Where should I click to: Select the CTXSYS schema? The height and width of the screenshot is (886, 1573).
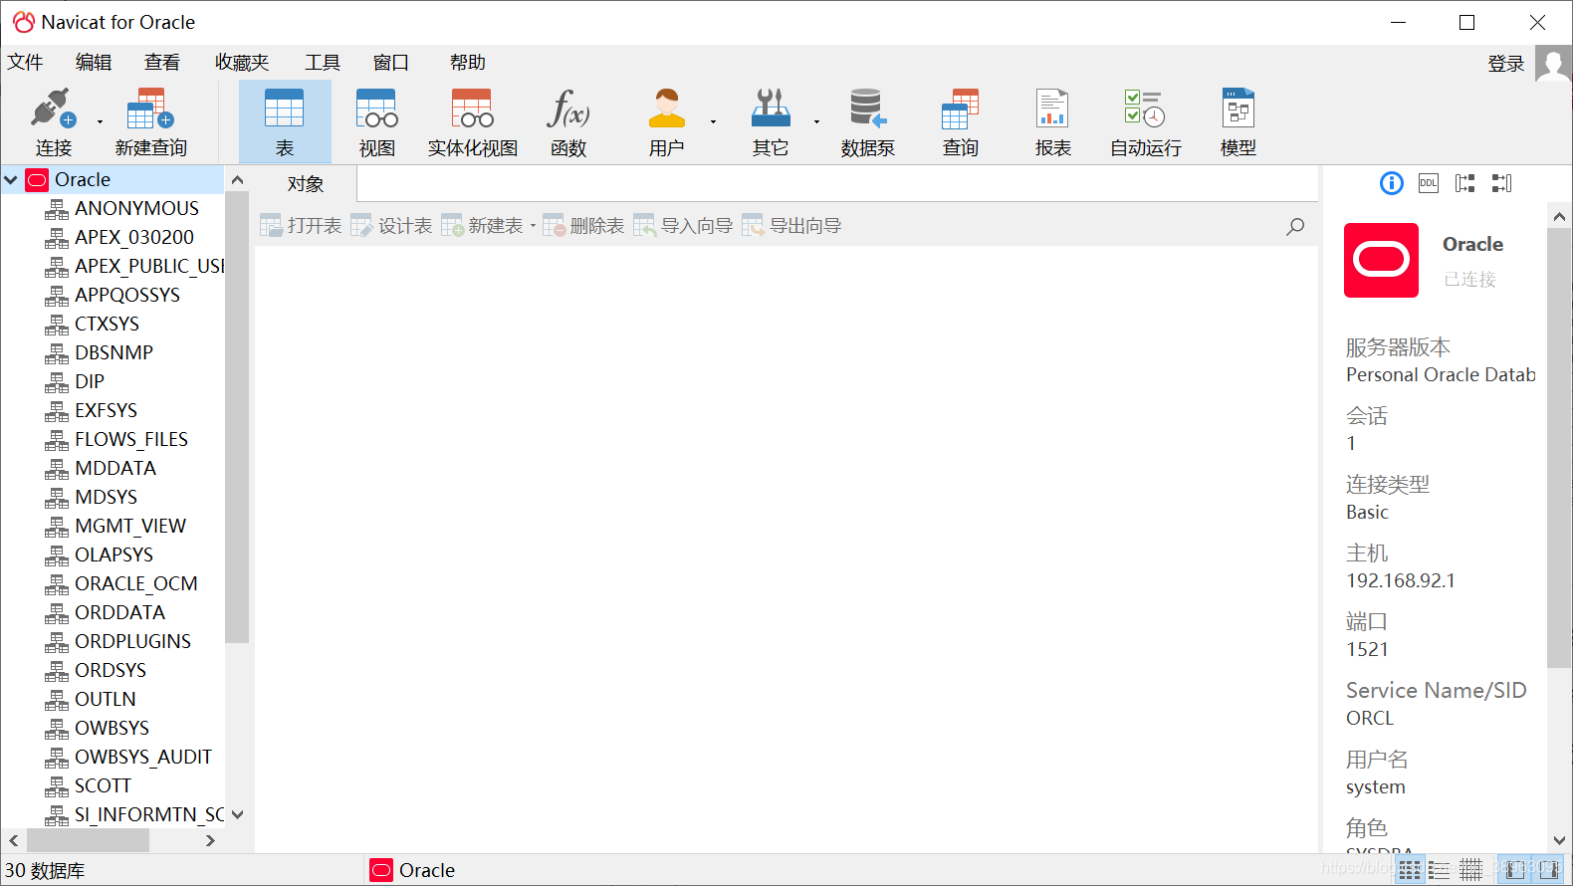point(107,325)
